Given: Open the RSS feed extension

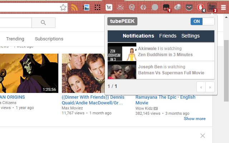Looking at the screenshot, I should tap(74, 7).
